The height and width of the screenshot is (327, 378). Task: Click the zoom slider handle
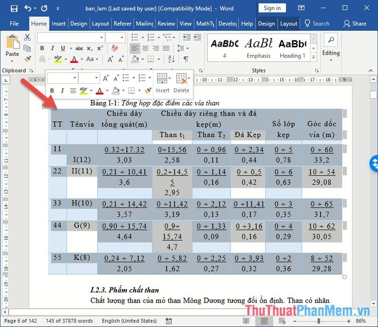[x=319, y=321]
